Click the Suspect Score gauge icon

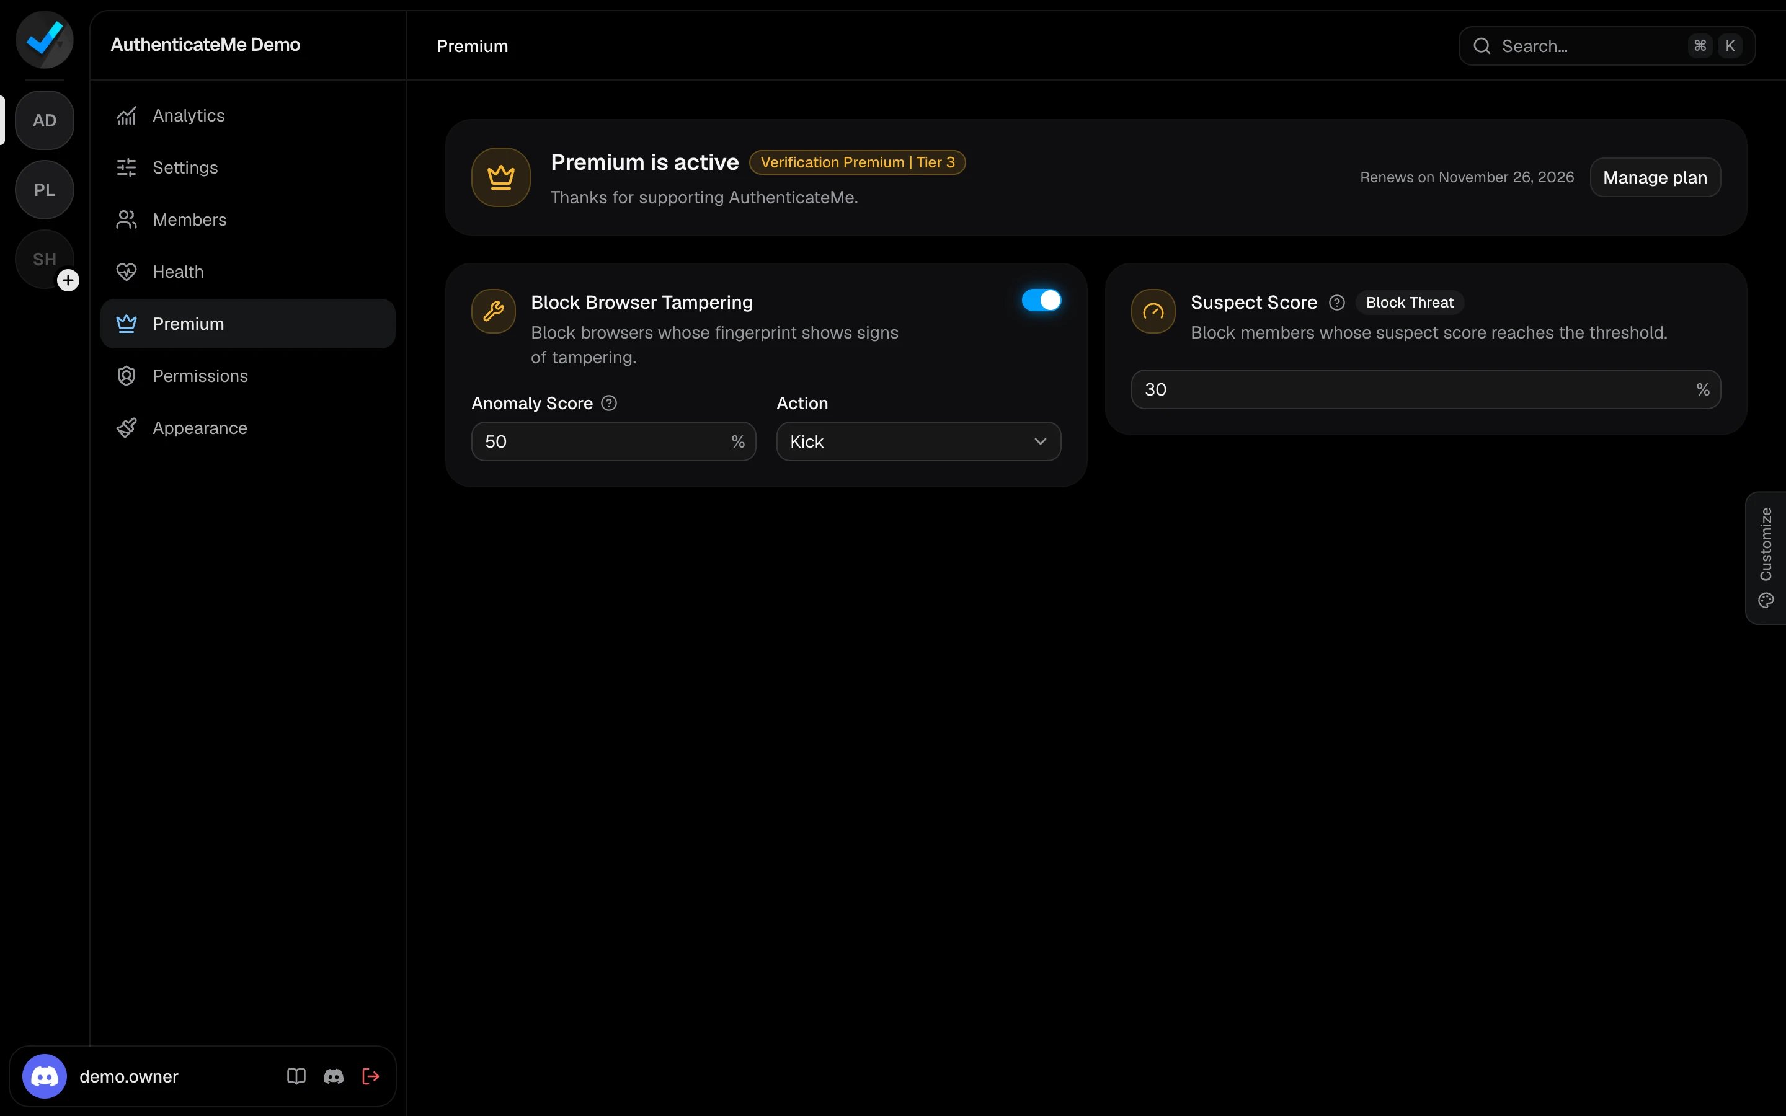pos(1153,311)
